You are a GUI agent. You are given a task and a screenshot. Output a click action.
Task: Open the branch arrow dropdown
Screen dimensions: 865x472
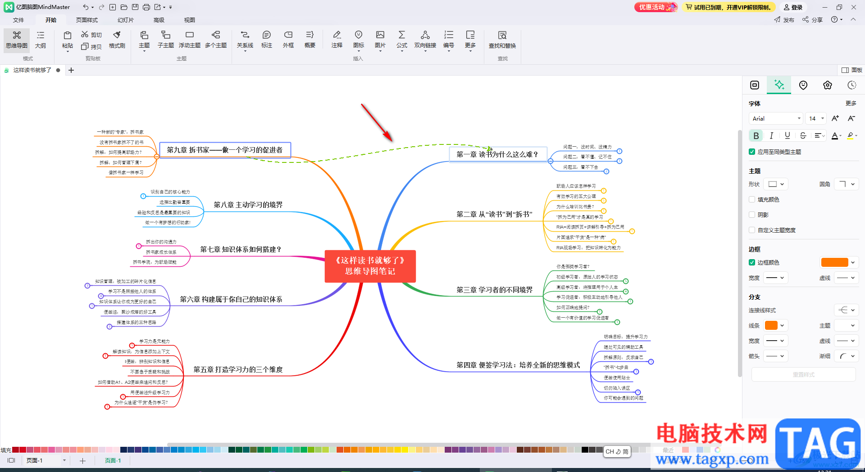(x=776, y=356)
